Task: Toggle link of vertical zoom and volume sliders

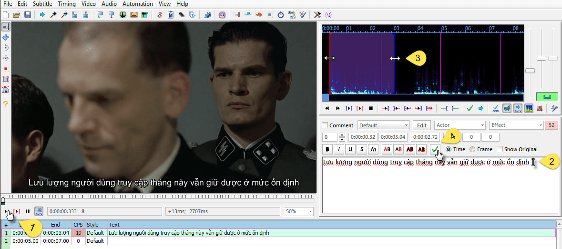Action: tap(547, 96)
